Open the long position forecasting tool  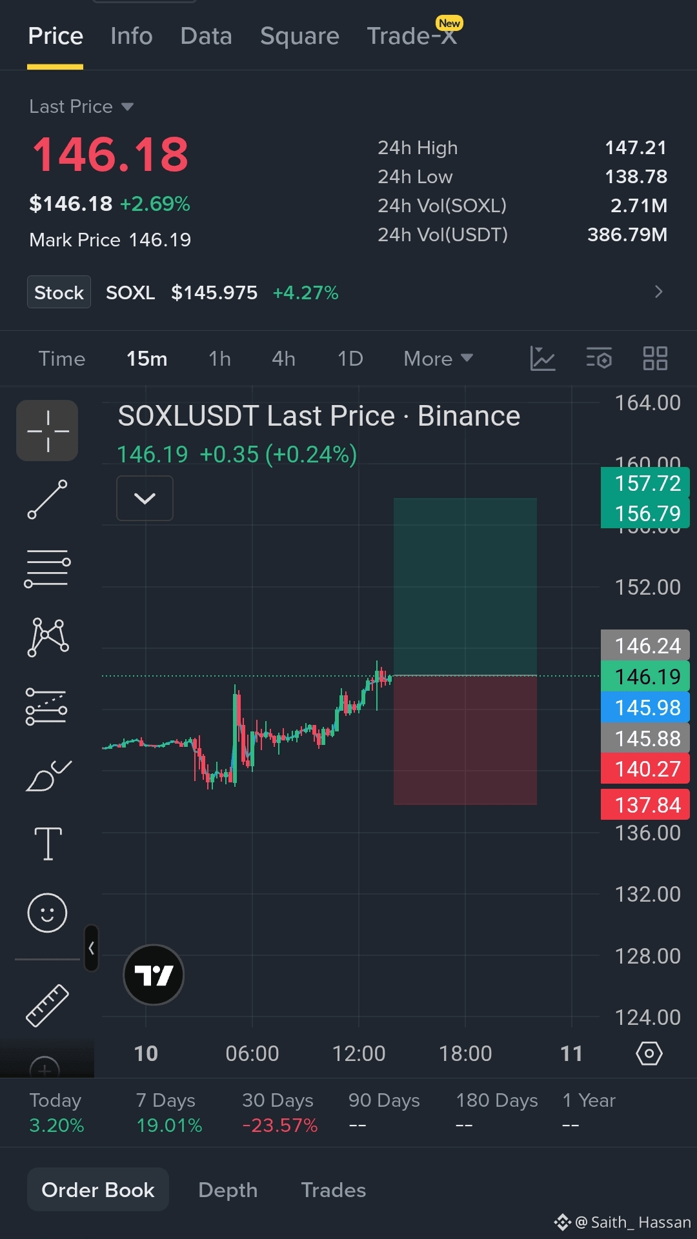tap(46, 706)
